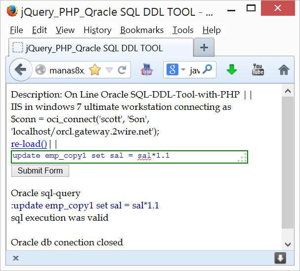Open the History menu
Screen dimensions: 300x271
coord(97,30)
